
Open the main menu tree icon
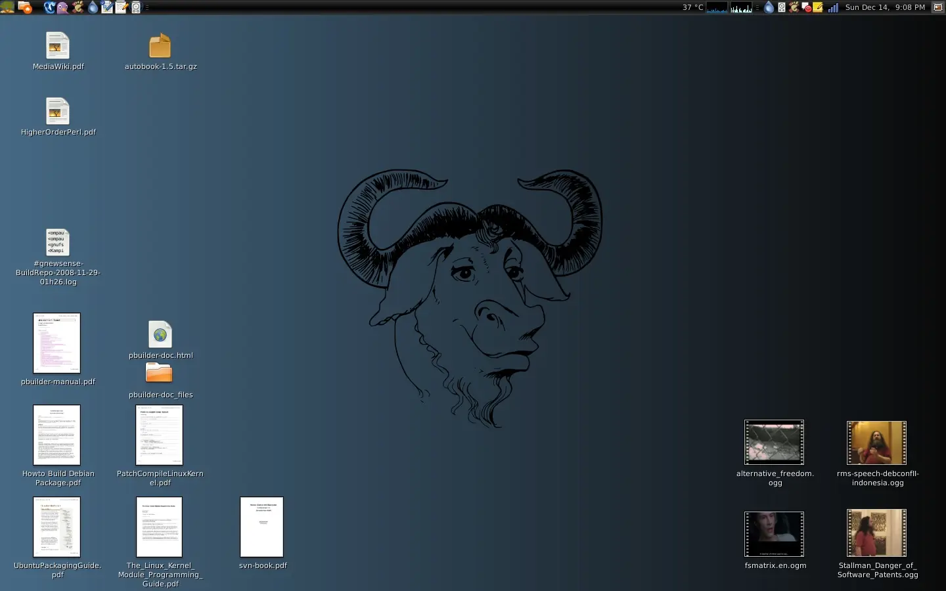(7, 7)
